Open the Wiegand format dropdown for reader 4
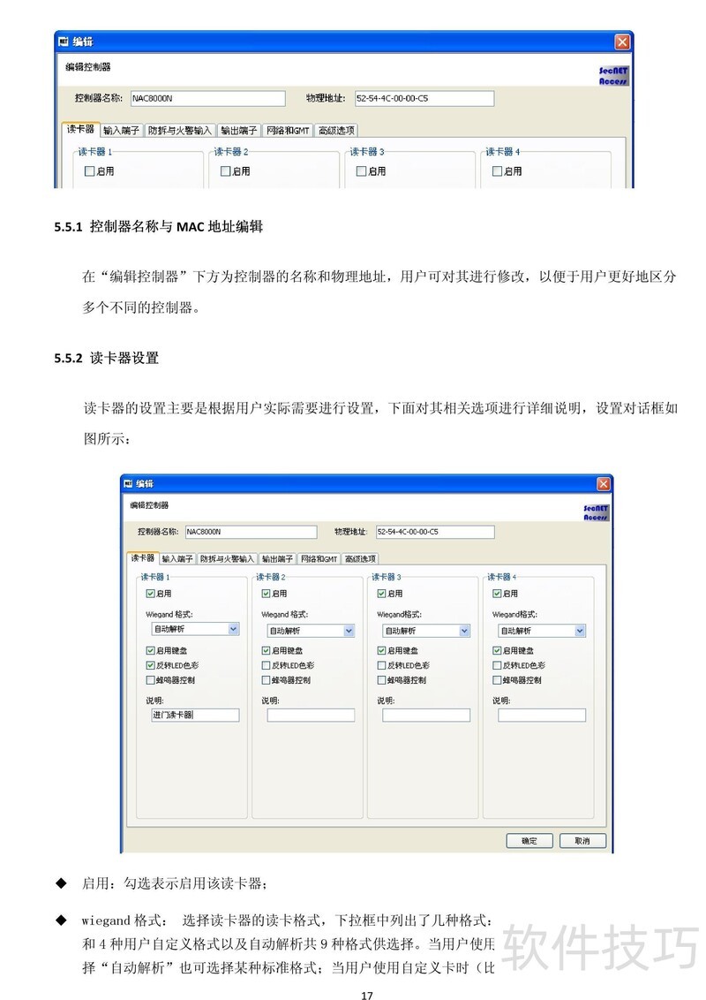Viewport: 706px width, 1000px height. tap(580, 631)
